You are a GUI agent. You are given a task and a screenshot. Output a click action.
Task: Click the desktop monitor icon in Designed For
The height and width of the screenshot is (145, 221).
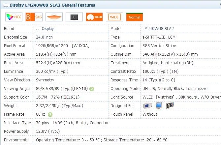coord(159,105)
